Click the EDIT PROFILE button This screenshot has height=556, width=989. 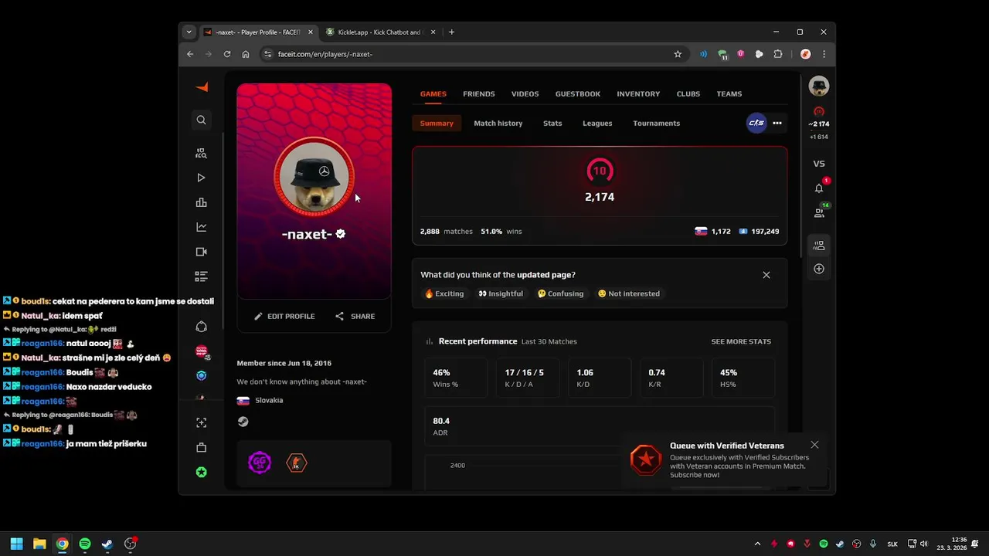(x=285, y=316)
